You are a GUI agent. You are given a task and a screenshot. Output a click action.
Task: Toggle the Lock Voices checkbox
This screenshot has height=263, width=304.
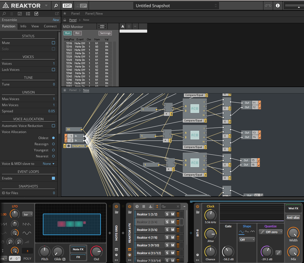(54, 69)
